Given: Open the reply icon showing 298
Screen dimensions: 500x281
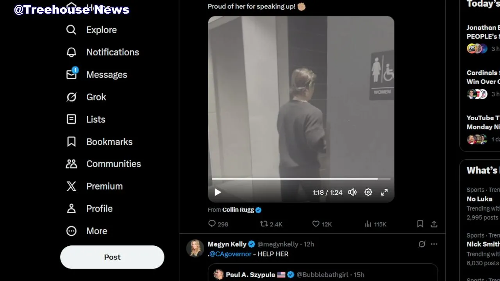Looking at the screenshot, I should tap(218, 224).
